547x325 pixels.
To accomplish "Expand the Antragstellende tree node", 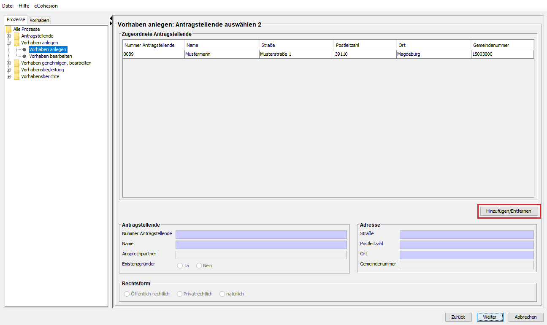I will (x=8, y=36).
